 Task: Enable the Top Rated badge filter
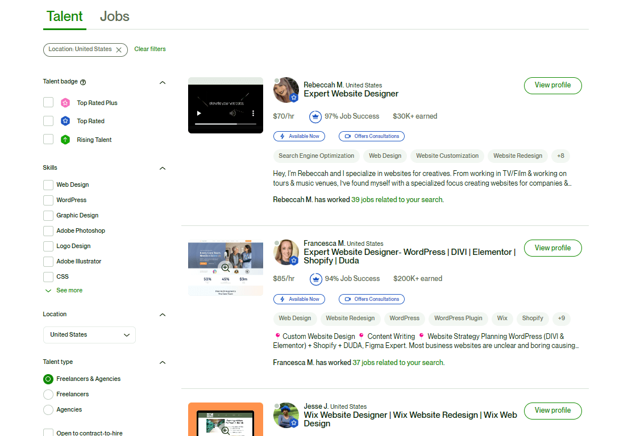[x=48, y=121]
